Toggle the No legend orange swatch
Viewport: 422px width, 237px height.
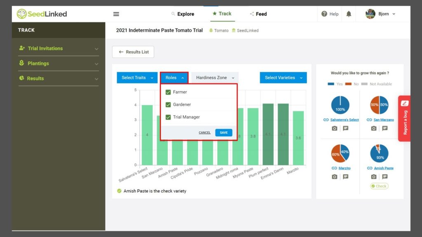(348, 84)
